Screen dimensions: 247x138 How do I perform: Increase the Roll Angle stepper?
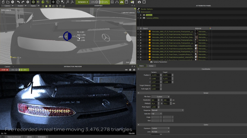coord(161,88)
